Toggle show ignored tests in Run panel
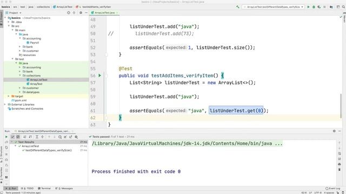The height and width of the screenshot is (194, 346). click(x=18, y=137)
